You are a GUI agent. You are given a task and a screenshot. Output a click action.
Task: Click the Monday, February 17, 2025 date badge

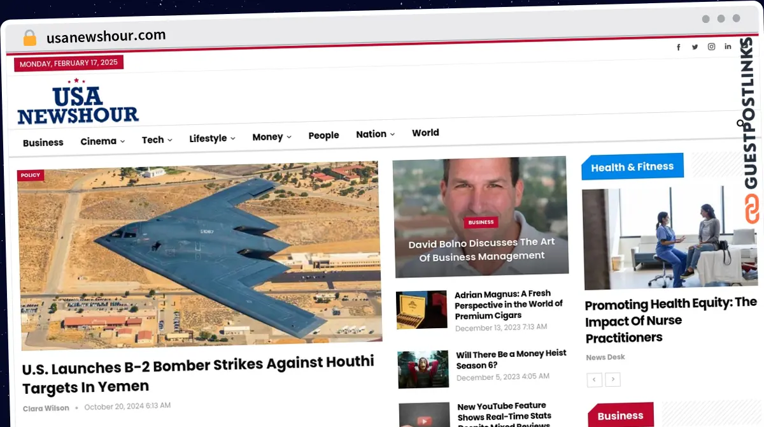tap(69, 62)
